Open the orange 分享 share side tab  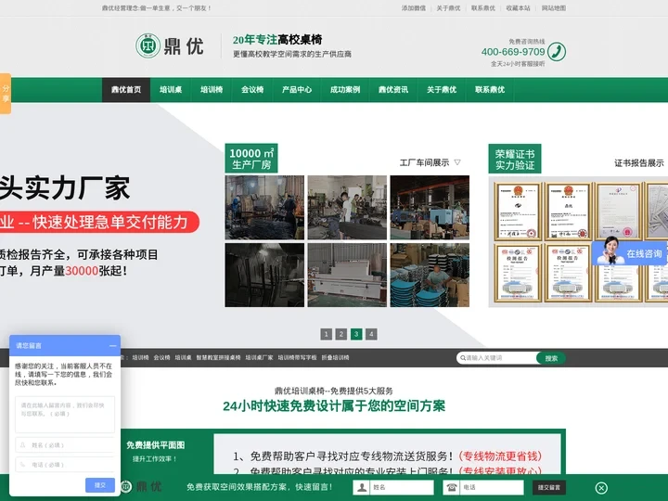[x=6, y=94]
